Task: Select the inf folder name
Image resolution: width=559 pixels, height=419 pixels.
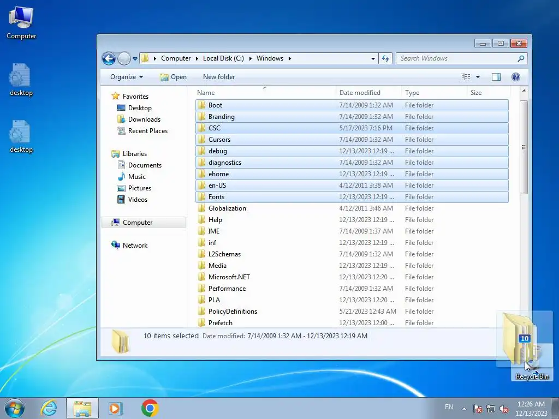Action: pos(212,243)
